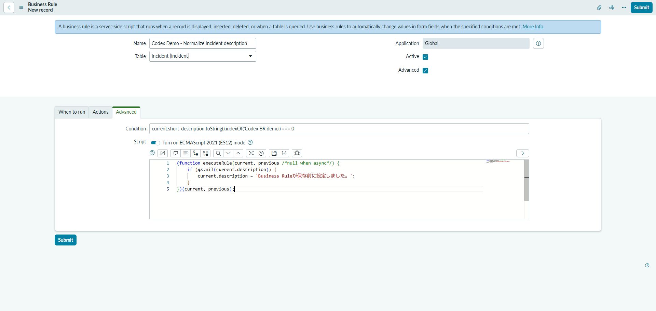Go back using the header back arrow
Image resolution: width=656 pixels, height=311 pixels.
9,8
